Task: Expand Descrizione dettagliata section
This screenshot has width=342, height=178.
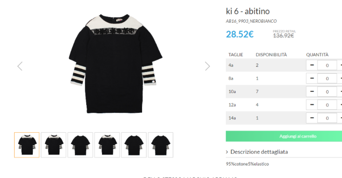Action: [258, 152]
